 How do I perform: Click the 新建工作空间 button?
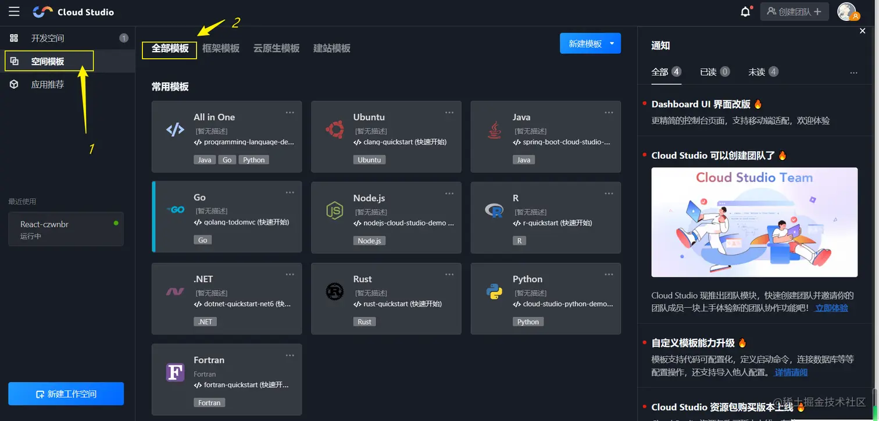tap(66, 394)
